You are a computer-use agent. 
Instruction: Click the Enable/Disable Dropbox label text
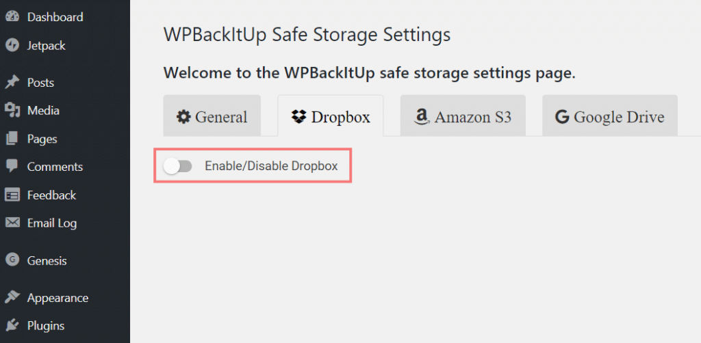click(271, 166)
